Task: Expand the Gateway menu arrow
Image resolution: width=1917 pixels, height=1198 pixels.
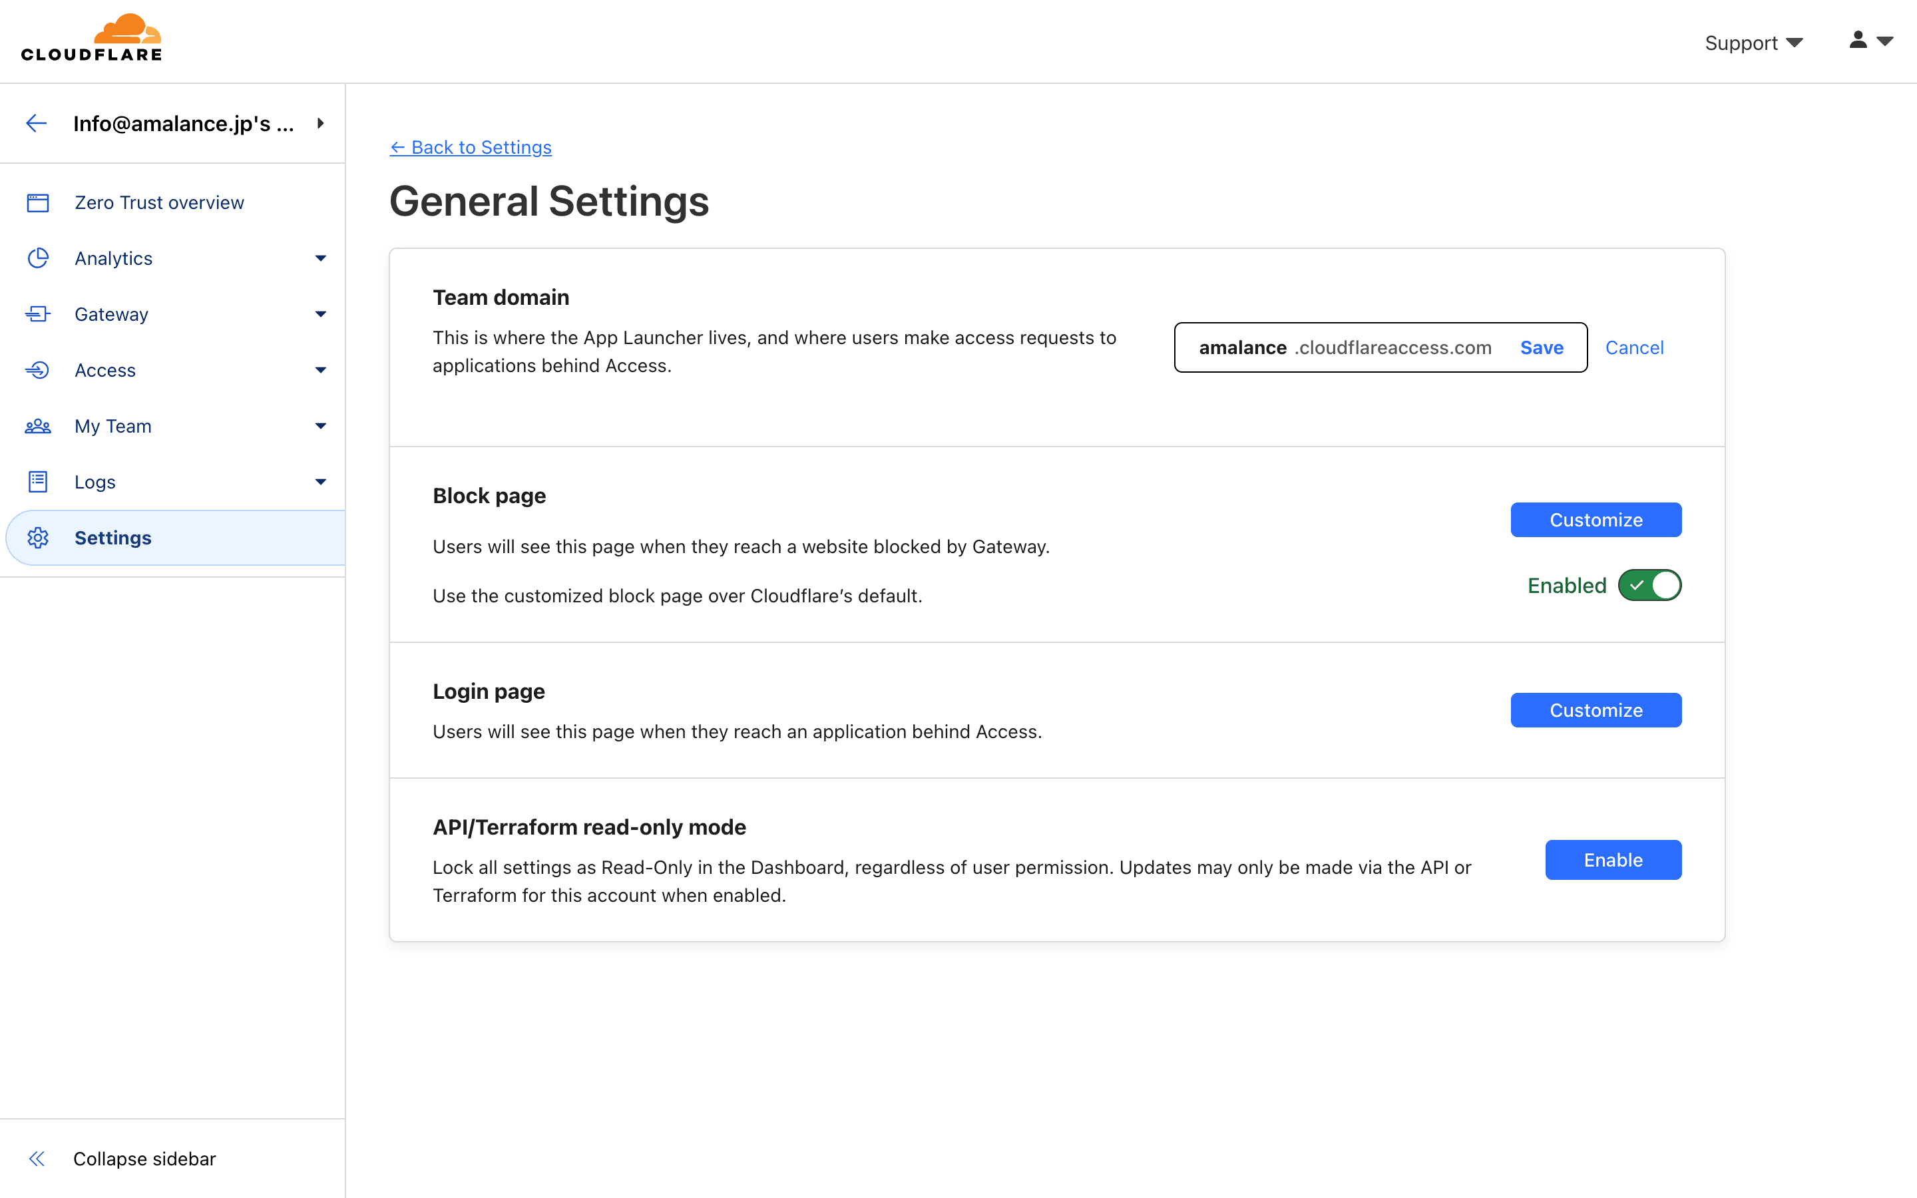Action: point(320,313)
